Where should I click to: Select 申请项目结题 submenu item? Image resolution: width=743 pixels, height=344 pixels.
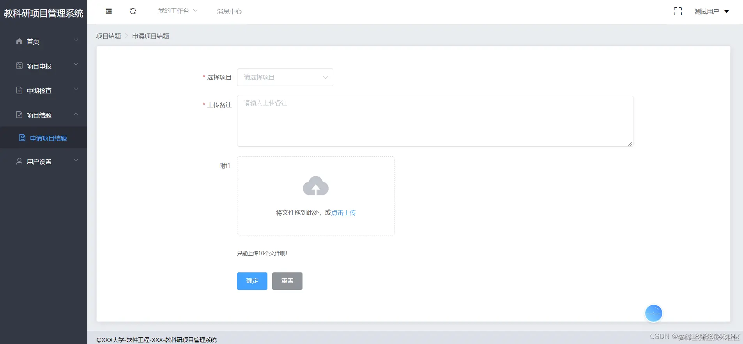pos(44,138)
